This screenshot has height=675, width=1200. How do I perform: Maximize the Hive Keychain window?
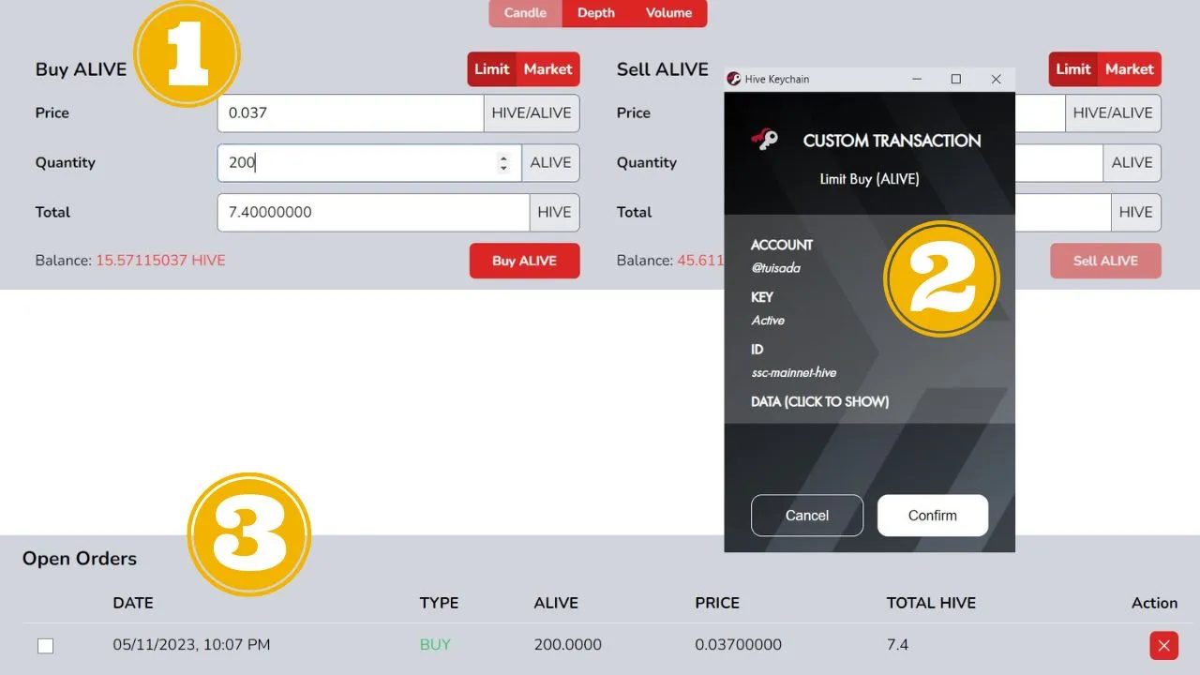pos(956,80)
